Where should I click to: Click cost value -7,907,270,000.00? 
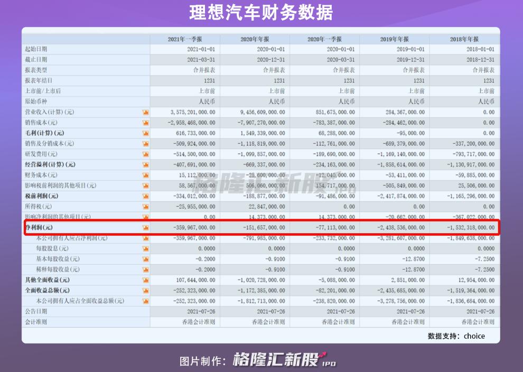pyautogui.click(x=261, y=123)
